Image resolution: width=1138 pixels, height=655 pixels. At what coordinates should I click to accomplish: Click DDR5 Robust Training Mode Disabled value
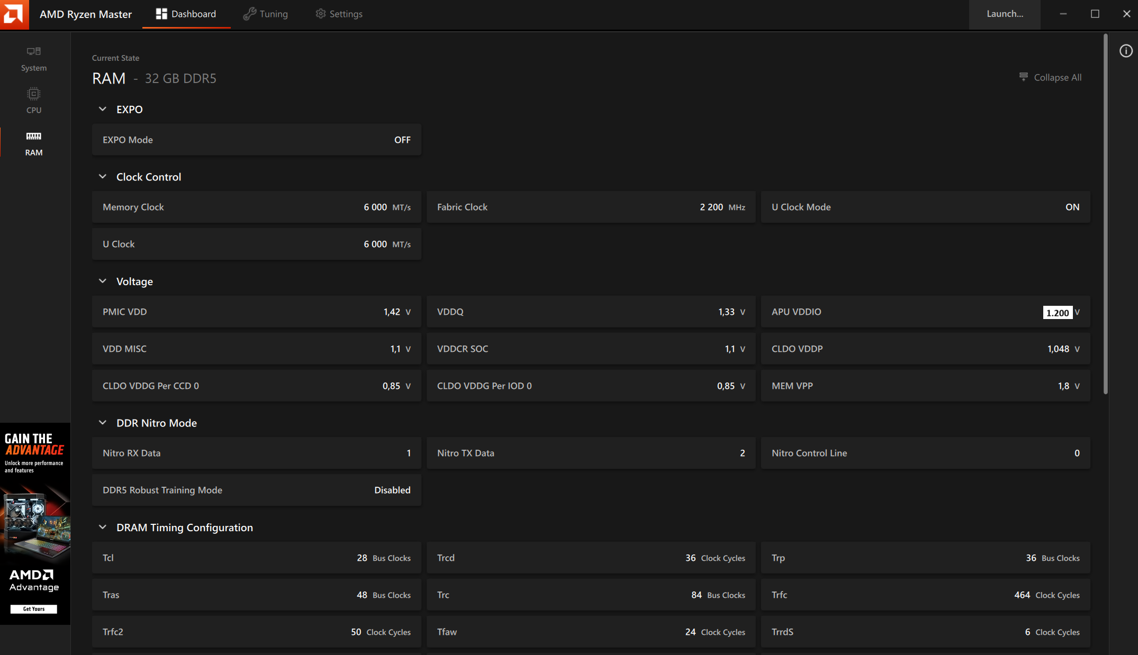point(392,490)
